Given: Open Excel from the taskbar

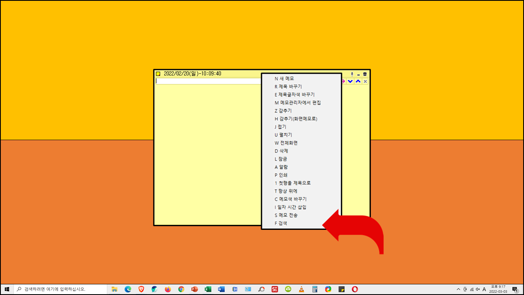Looking at the screenshot, I should pos(208,289).
